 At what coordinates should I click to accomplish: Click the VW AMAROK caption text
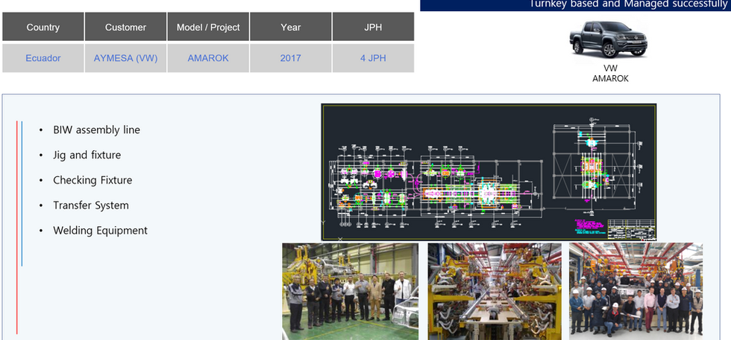point(610,74)
